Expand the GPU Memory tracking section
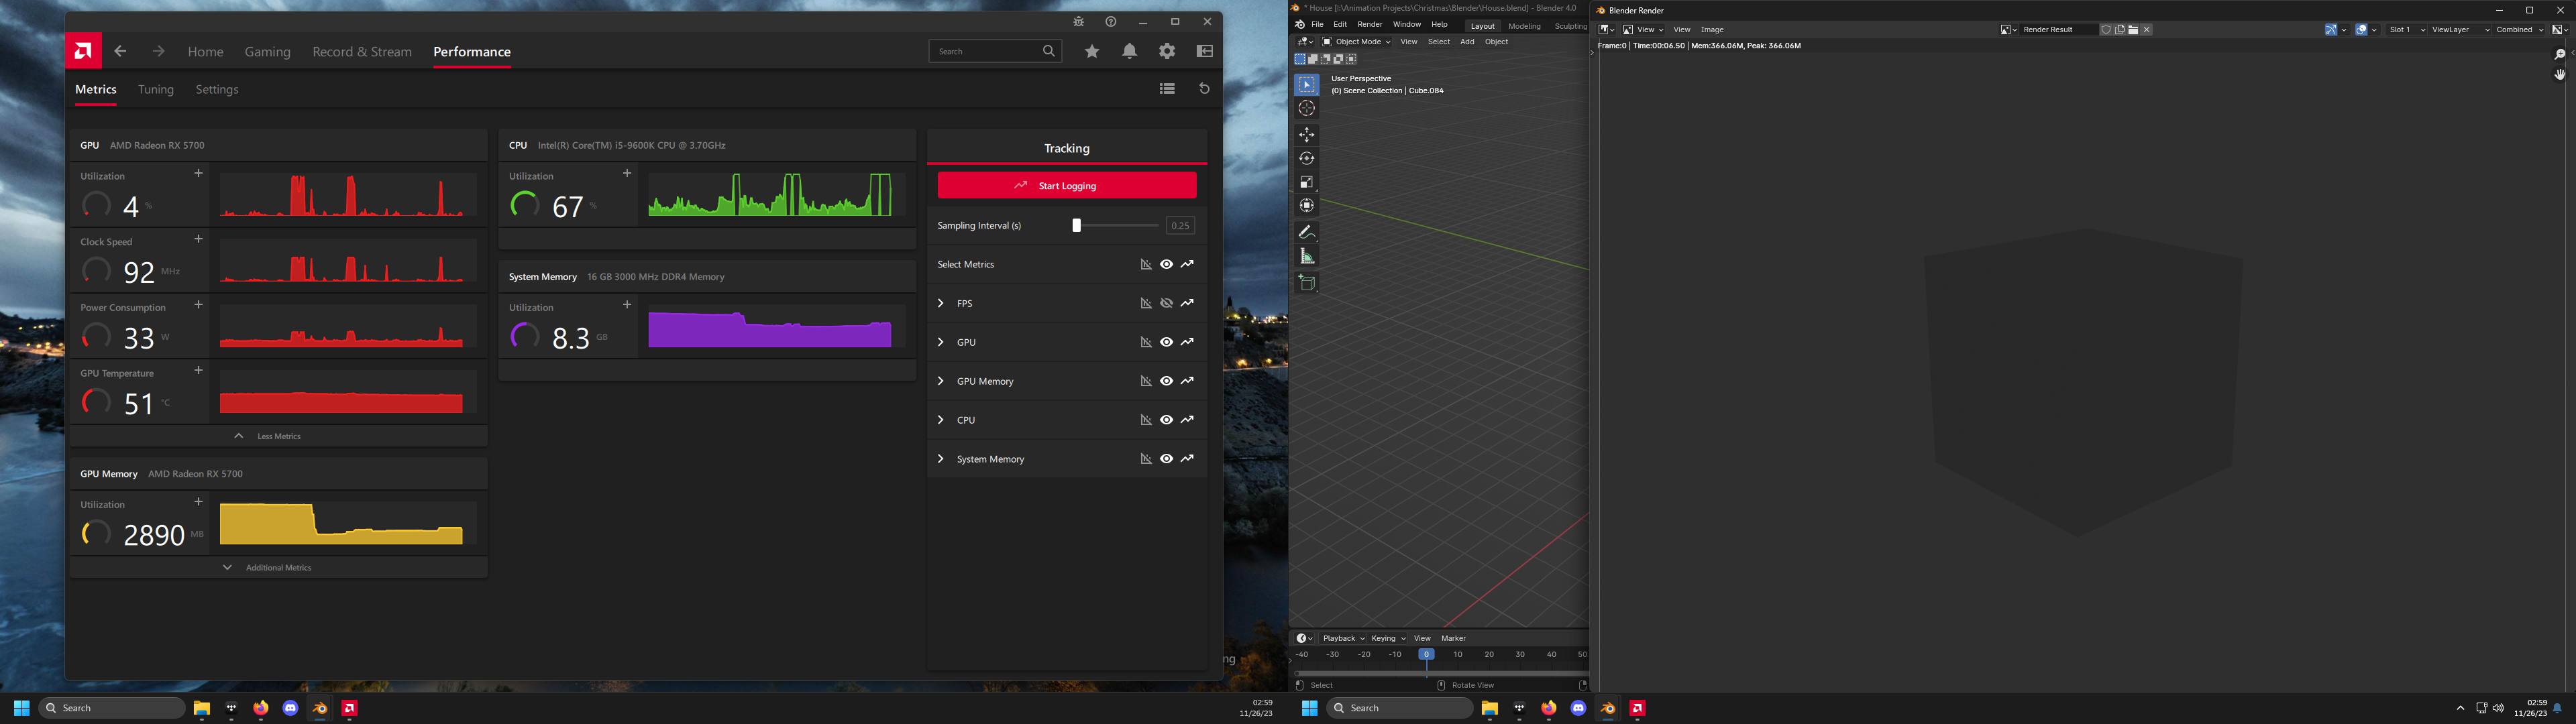 (x=940, y=381)
